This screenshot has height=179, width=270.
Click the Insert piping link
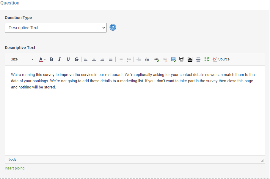pyautogui.click(x=15, y=168)
